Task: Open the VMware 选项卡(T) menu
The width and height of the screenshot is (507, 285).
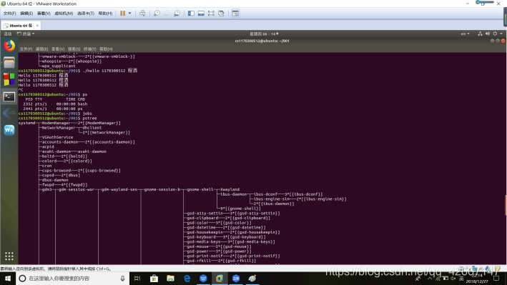Action: (x=85, y=14)
